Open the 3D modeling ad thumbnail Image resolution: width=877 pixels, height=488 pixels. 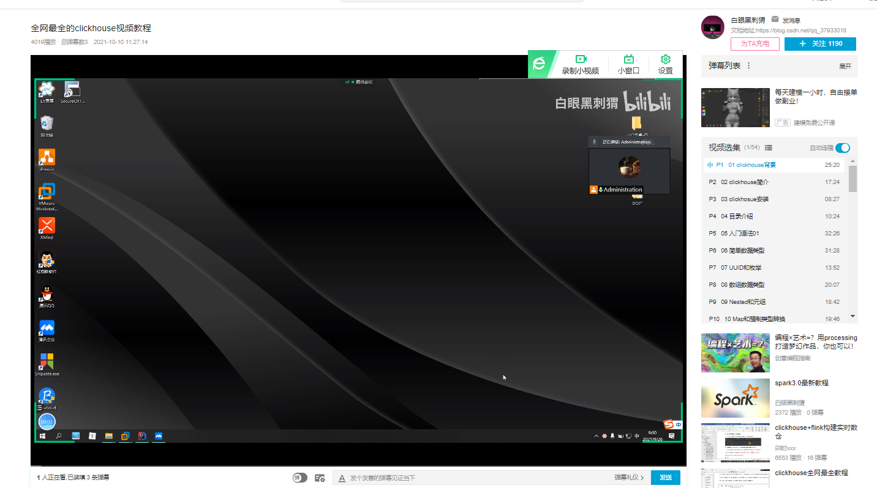(x=736, y=107)
